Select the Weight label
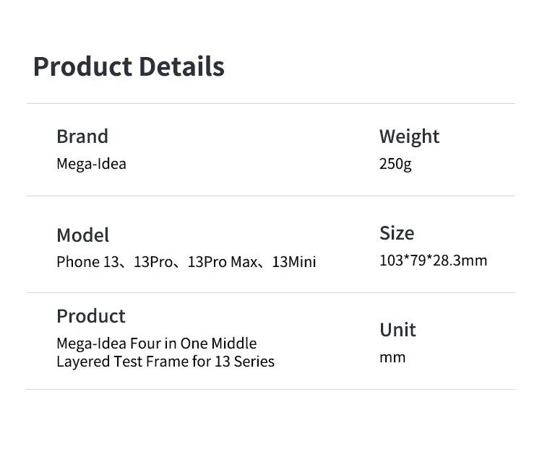 pos(409,136)
